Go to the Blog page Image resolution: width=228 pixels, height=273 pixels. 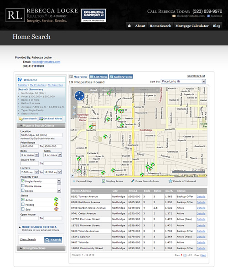coord(217,26)
